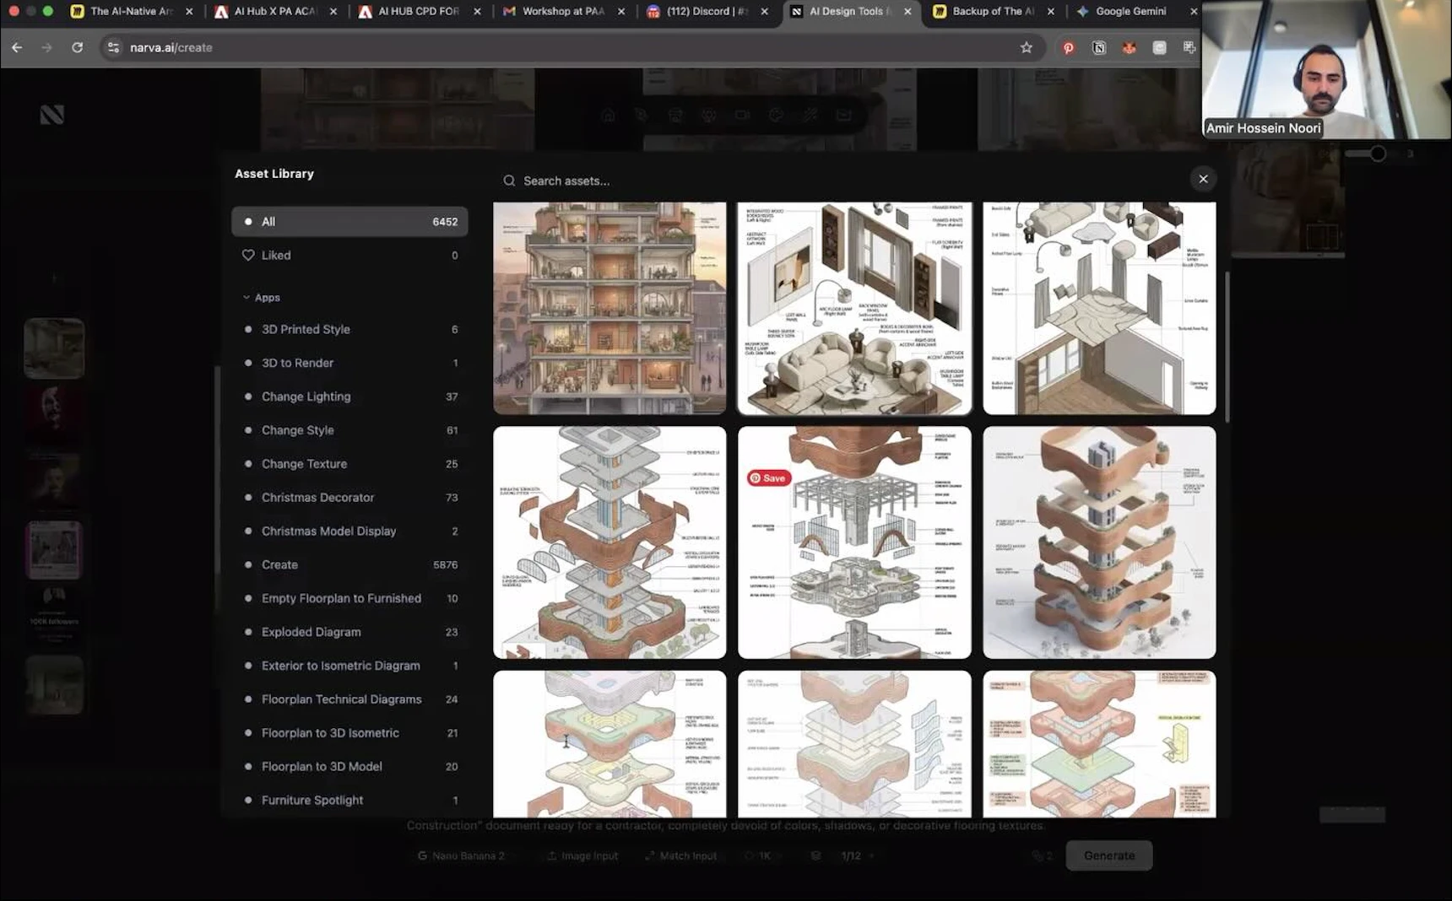Viewport: 1452px width, 901px height.
Task: Click the Pinterest Save button on image
Action: [768, 478]
